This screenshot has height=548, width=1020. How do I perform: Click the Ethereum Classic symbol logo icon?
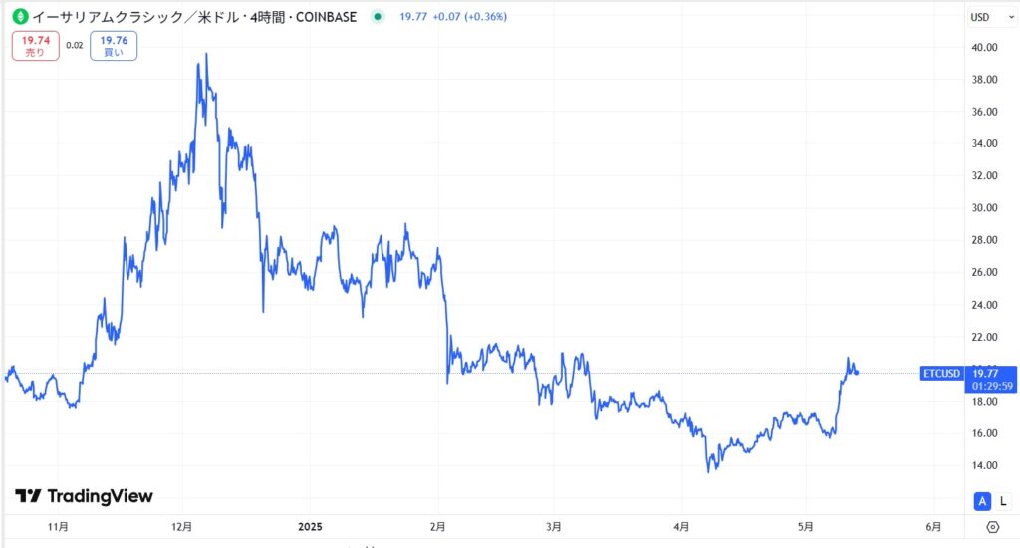point(19,16)
